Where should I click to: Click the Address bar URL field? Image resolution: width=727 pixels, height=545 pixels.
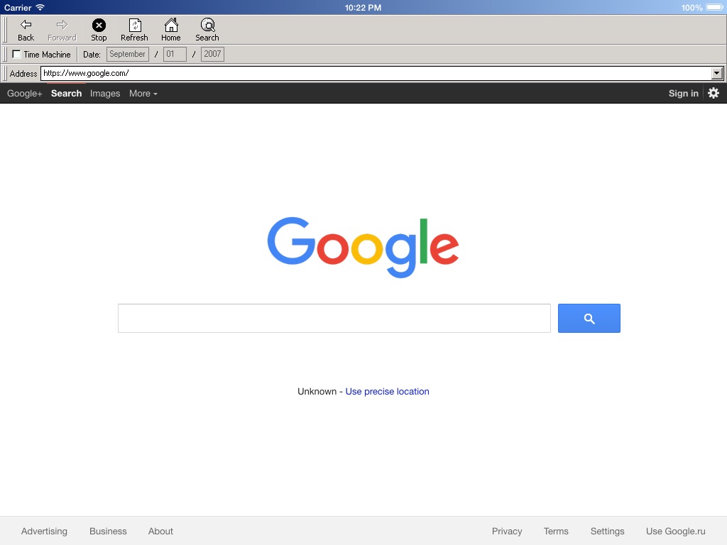[x=376, y=73]
